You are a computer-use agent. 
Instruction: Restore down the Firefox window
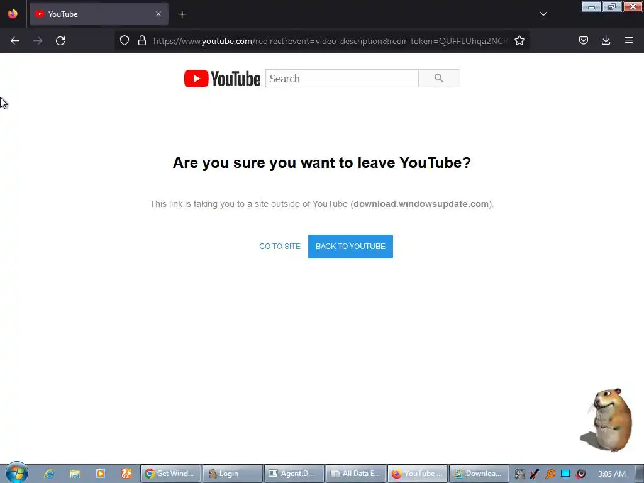[x=611, y=7]
